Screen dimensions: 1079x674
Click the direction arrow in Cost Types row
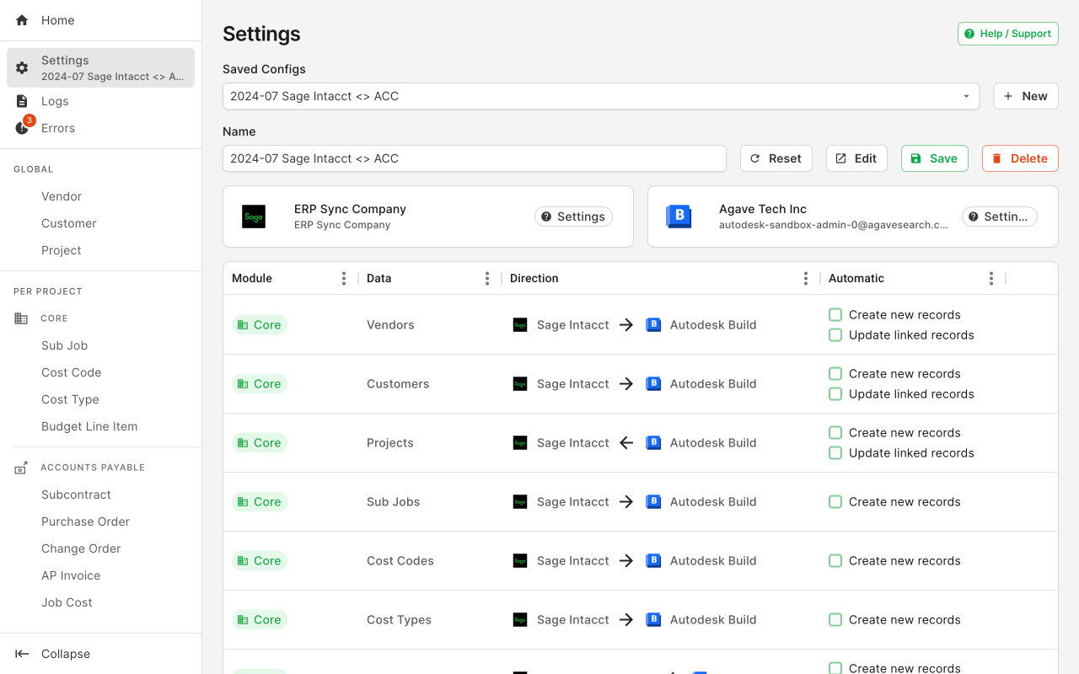click(626, 619)
